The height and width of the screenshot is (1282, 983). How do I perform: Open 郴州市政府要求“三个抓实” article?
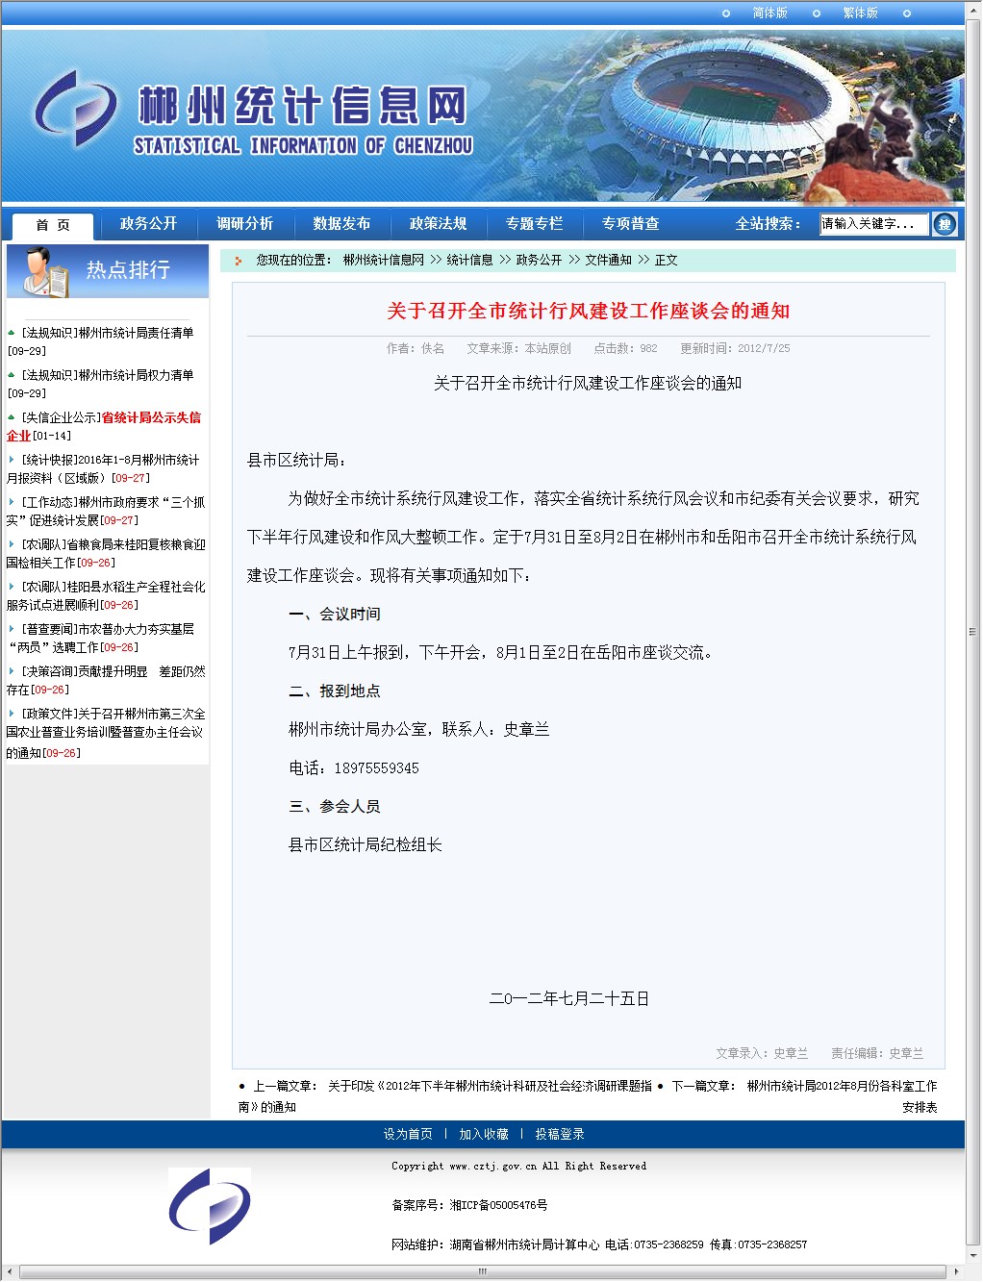coord(106,511)
